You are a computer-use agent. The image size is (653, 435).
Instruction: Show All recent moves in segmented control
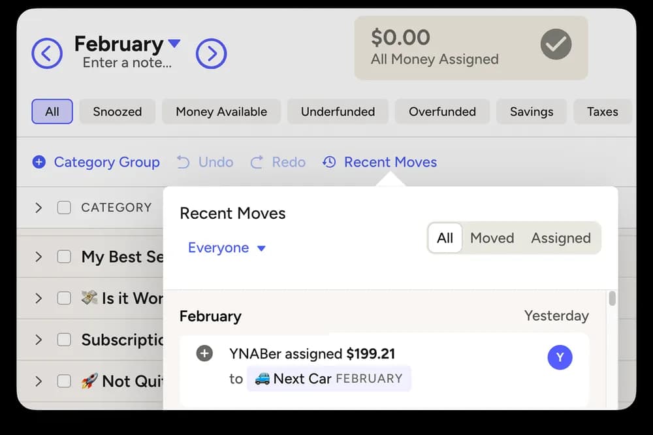[x=445, y=238]
